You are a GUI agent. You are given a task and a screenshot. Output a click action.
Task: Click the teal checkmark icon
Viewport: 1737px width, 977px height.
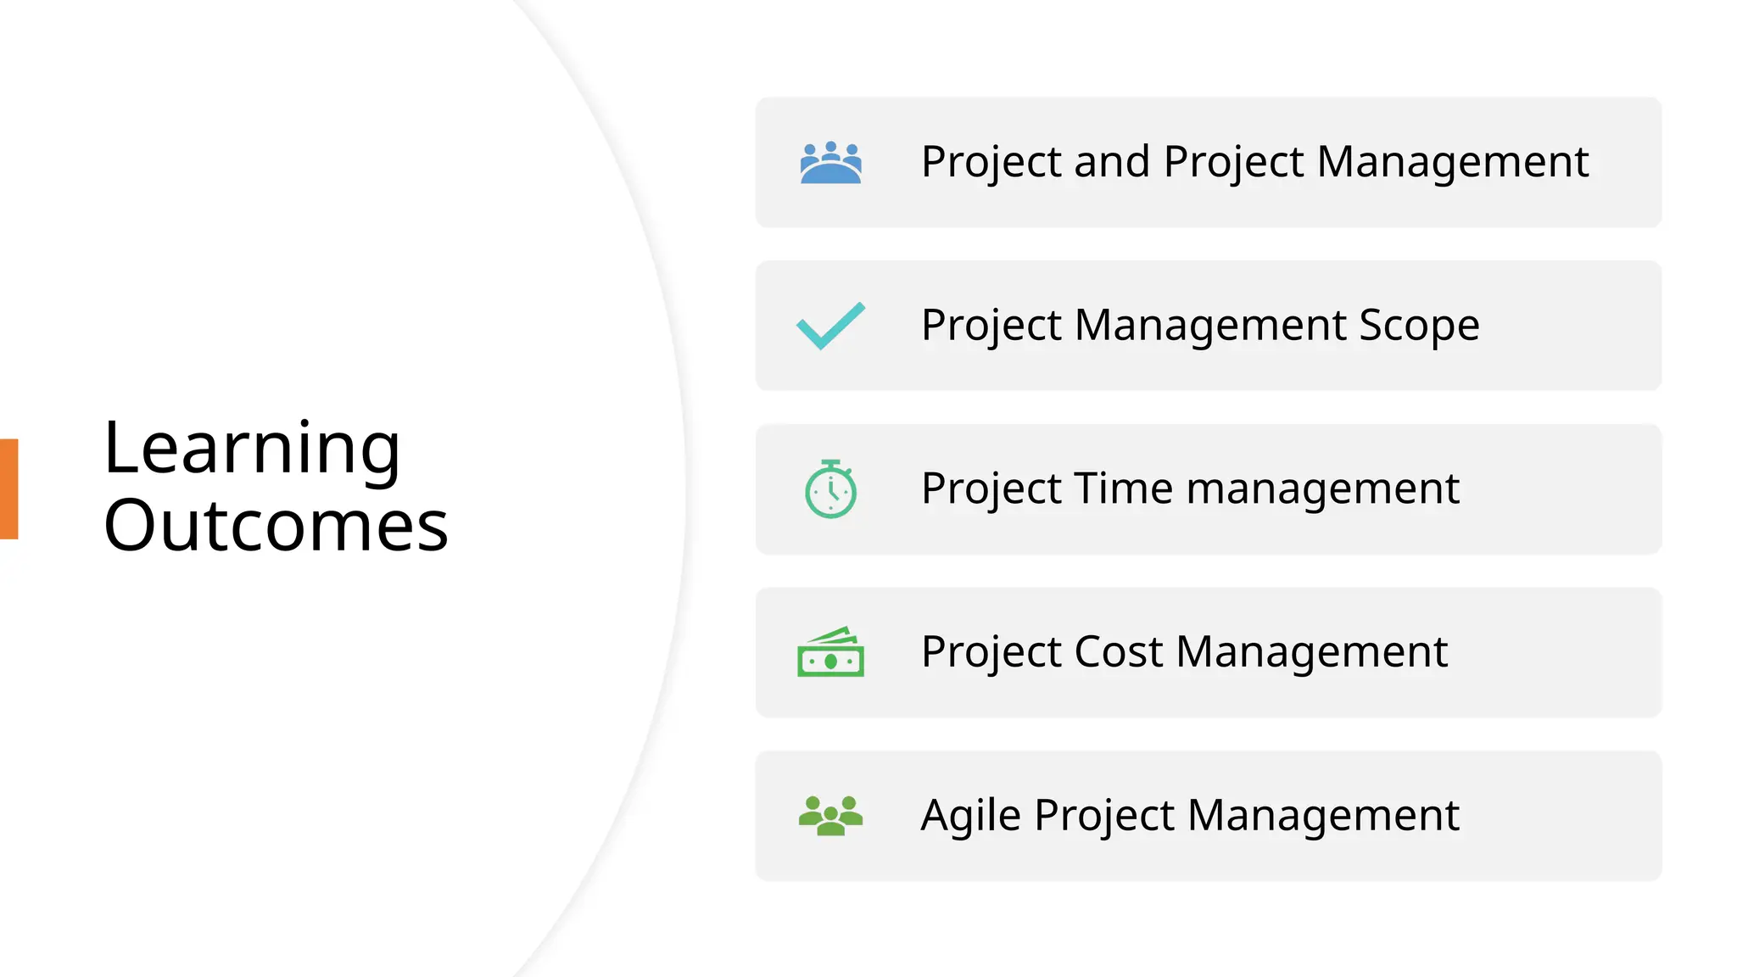tap(830, 326)
